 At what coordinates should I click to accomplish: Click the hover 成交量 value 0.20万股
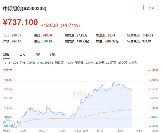click(111, 63)
